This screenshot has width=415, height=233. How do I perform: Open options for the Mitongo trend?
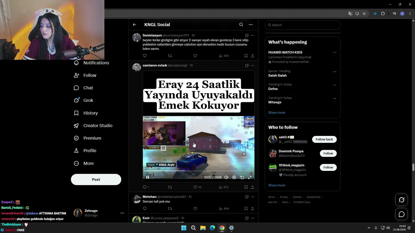click(x=335, y=98)
